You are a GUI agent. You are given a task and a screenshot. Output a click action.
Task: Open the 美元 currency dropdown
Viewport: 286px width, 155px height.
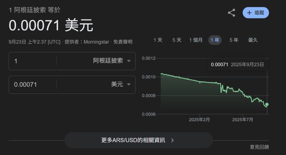[x=121, y=84]
